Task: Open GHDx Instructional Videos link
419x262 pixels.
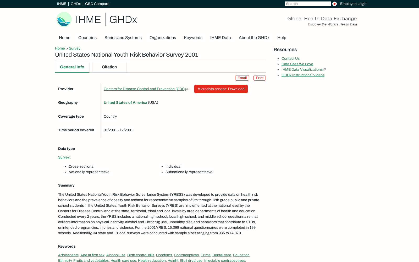Action: [x=303, y=75]
